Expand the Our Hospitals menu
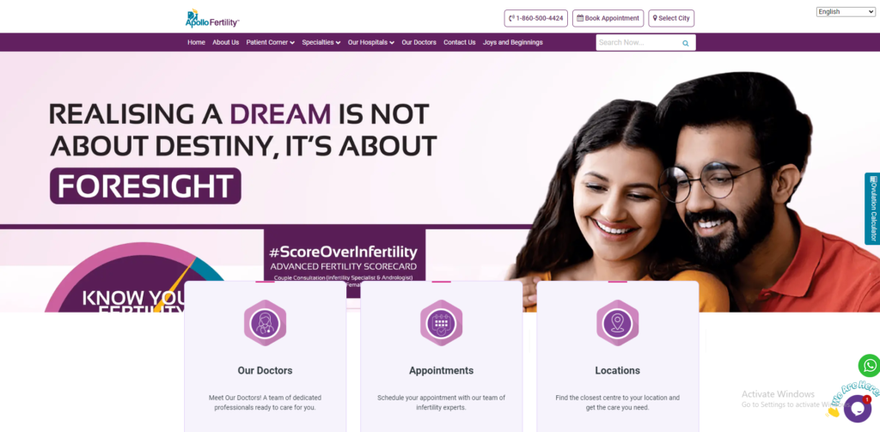Viewport: 880px width, 432px height. (x=371, y=43)
